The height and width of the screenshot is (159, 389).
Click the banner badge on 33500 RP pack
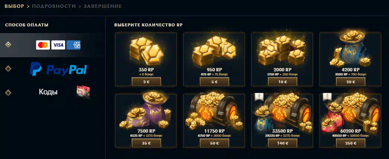[x=259, y=97]
